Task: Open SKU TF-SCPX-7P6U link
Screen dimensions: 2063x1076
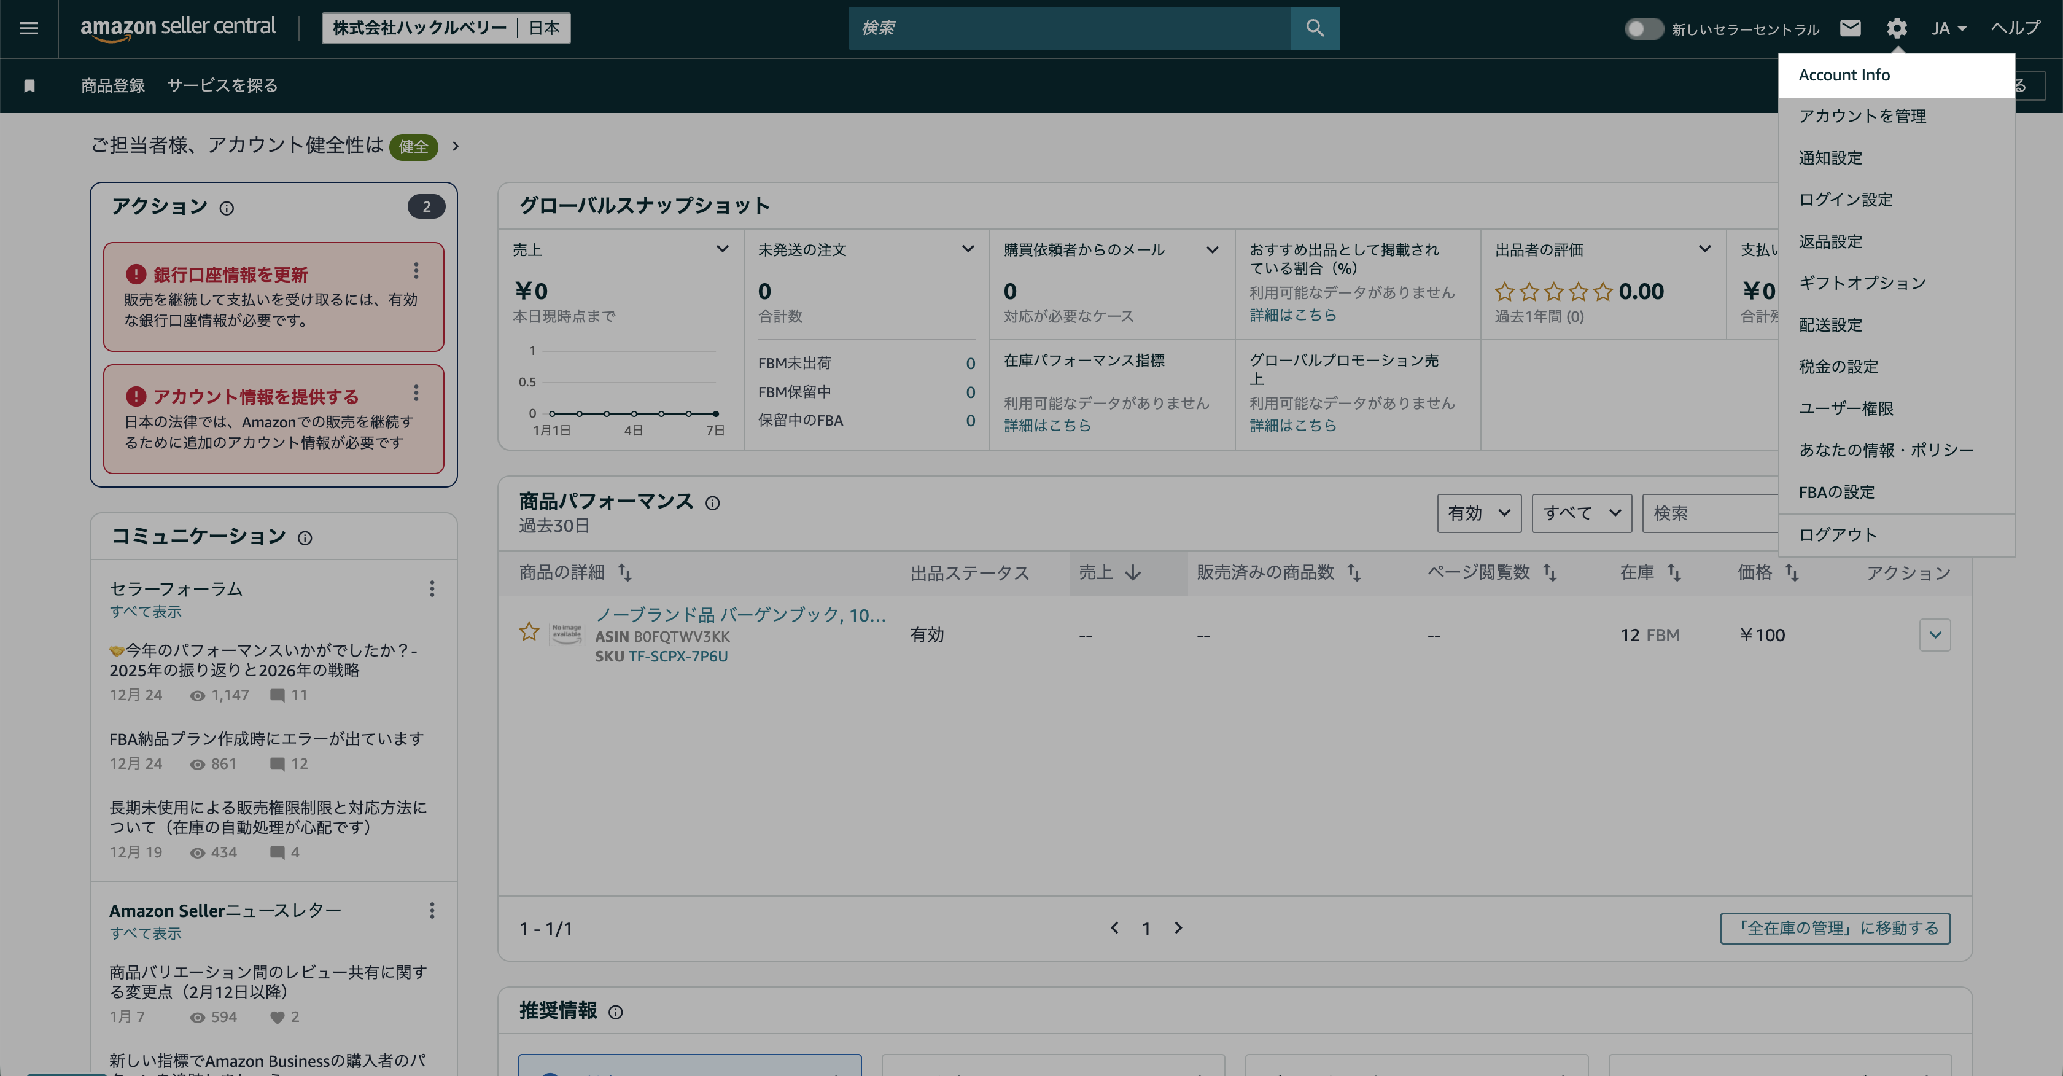Action: (x=677, y=656)
